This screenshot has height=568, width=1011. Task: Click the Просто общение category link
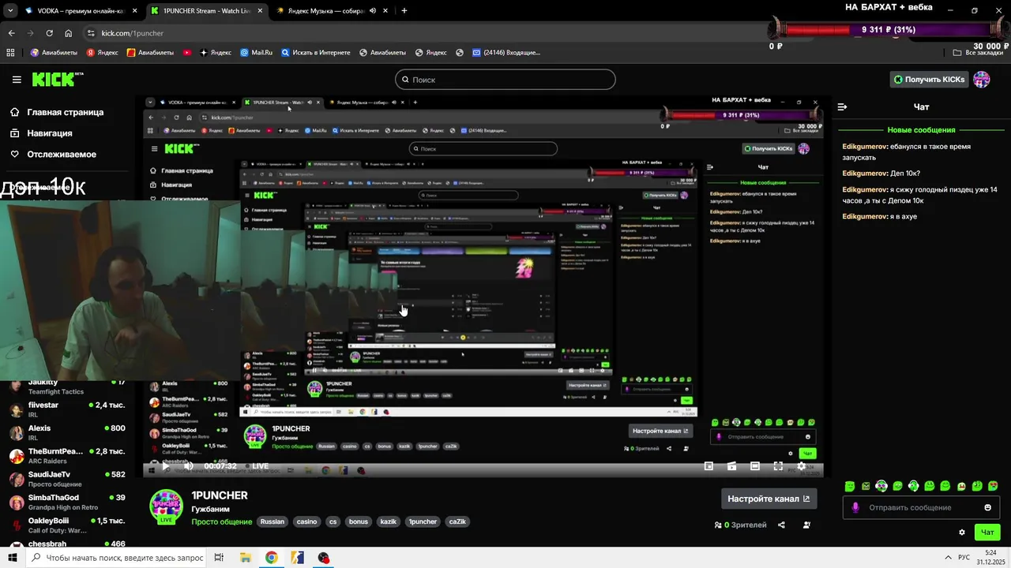(222, 521)
